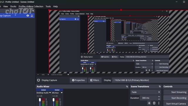Adjust the Mic/Aux volume slider

click(x=53, y=100)
